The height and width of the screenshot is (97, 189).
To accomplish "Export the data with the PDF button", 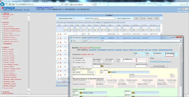I will 156,18.
